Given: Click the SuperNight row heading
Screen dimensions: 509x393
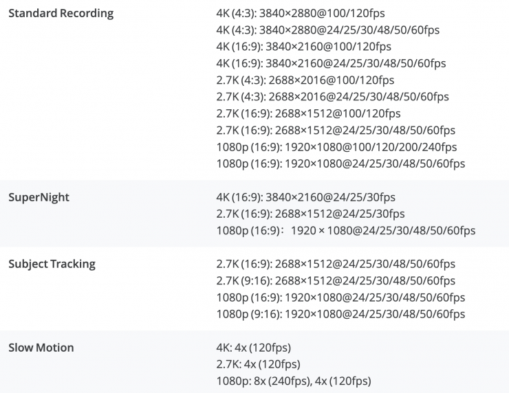Looking at the screenshot, I should (x=39, y=198).
